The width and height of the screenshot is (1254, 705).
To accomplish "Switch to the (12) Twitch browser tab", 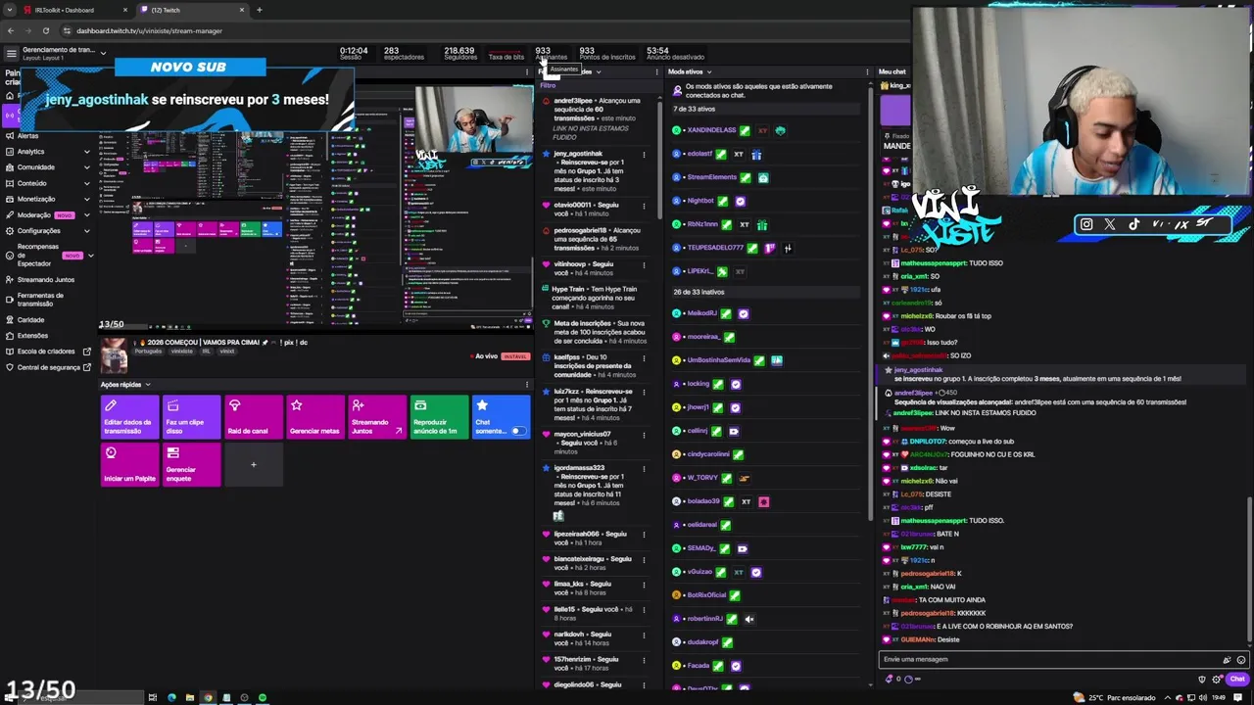I will tap(192, 10).
